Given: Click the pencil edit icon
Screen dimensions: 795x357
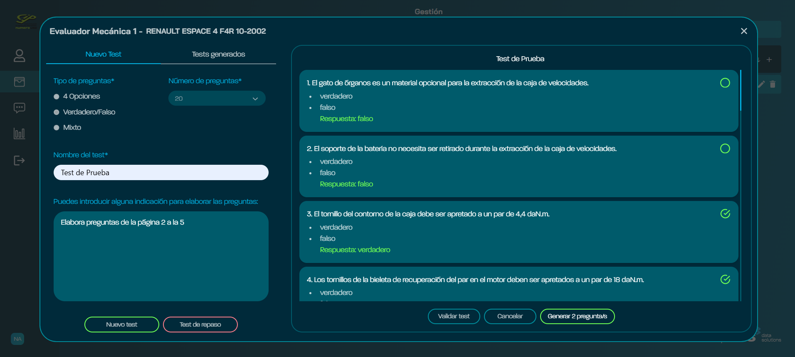Looking at the screenshot, I should [761, 84].
